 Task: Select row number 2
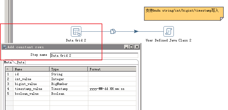tap(9, 79)
